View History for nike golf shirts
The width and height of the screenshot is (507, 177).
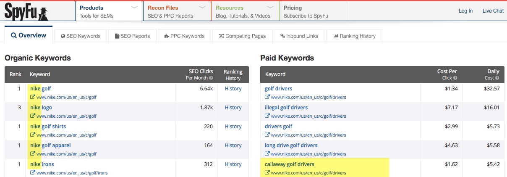pyautogui.click(x=233, y=127)
